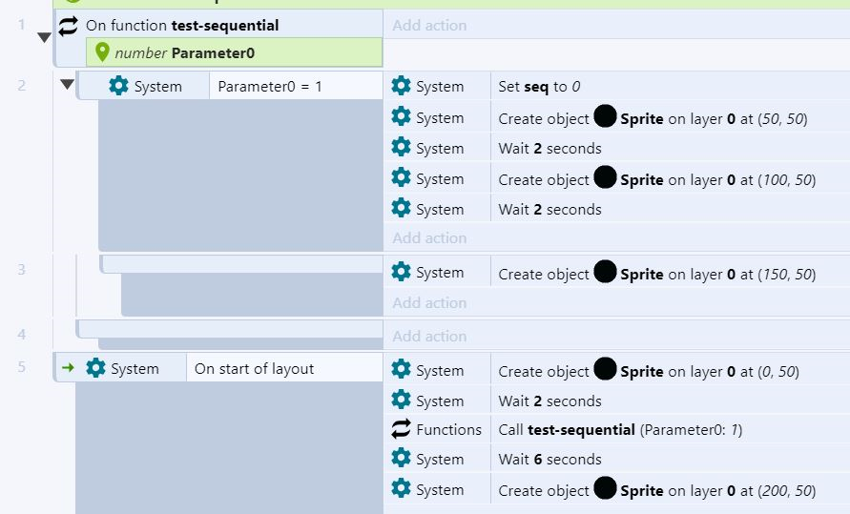Click Add action below second Wait 2 seconds
The image size is (850, 514).
(x=429, y=238)
